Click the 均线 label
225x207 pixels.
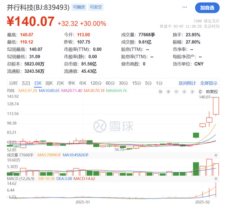[11, 91]
